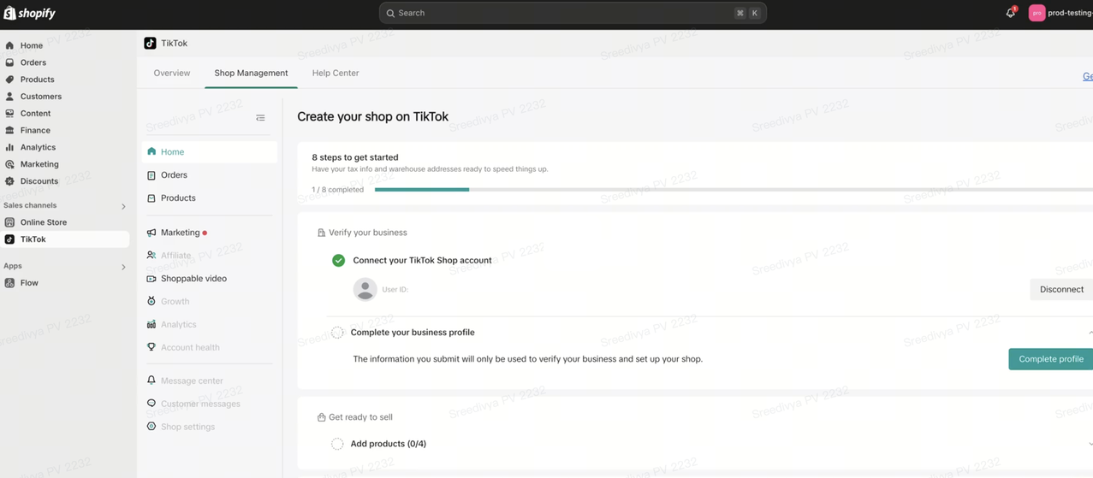Image resolution: width=1093 pixels, height=478 pixels.
Task: Click the green Connect TikTok Shop checkmark
Action: click(x=338, y=260)
